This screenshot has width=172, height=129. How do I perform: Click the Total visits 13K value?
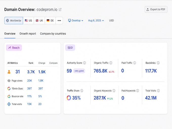click(29, 104)
